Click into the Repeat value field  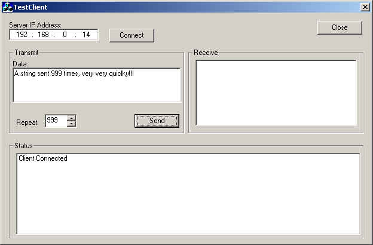[56, 121]
